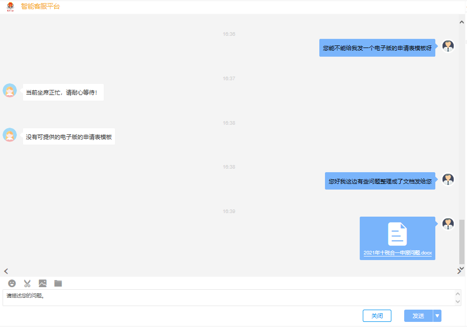This screenshot has height=327, width=467.
Task: Expand the send button dropdown arrow
Action: [437, 316]
